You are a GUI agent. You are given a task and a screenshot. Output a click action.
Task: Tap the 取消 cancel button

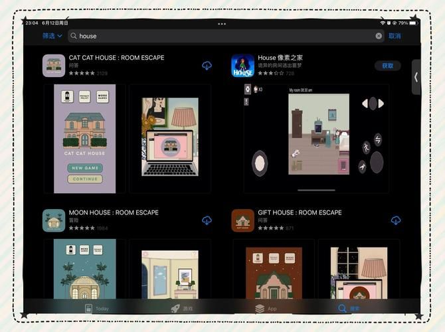pos(395,36)
